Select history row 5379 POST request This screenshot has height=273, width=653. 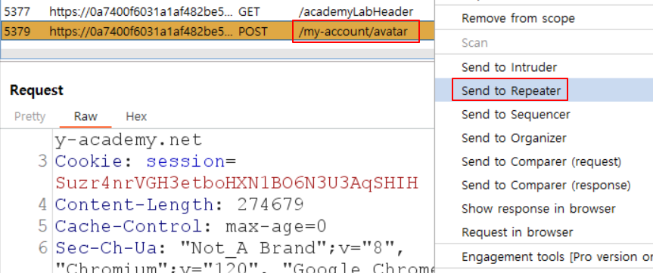pyautogui.click(x=217, y=31)
